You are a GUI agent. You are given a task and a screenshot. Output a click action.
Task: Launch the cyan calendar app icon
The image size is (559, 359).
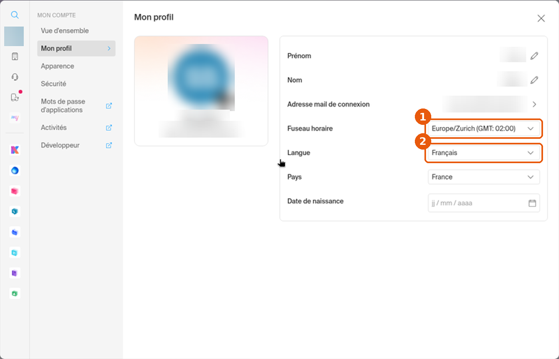click(x=15, y=252)
